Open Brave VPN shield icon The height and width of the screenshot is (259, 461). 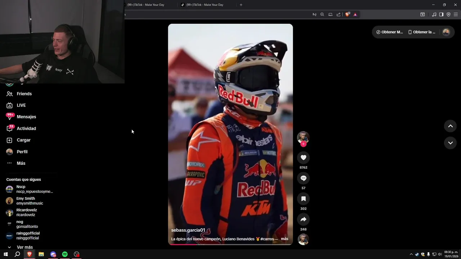(448, 14)
